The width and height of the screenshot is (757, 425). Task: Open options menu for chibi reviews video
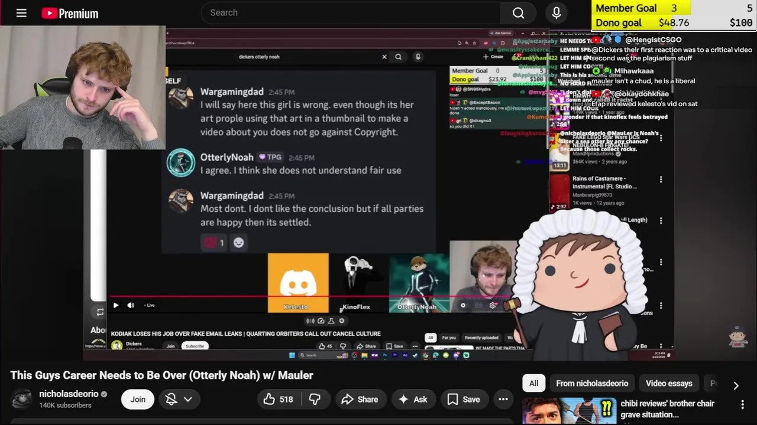(x=742, y=404)
